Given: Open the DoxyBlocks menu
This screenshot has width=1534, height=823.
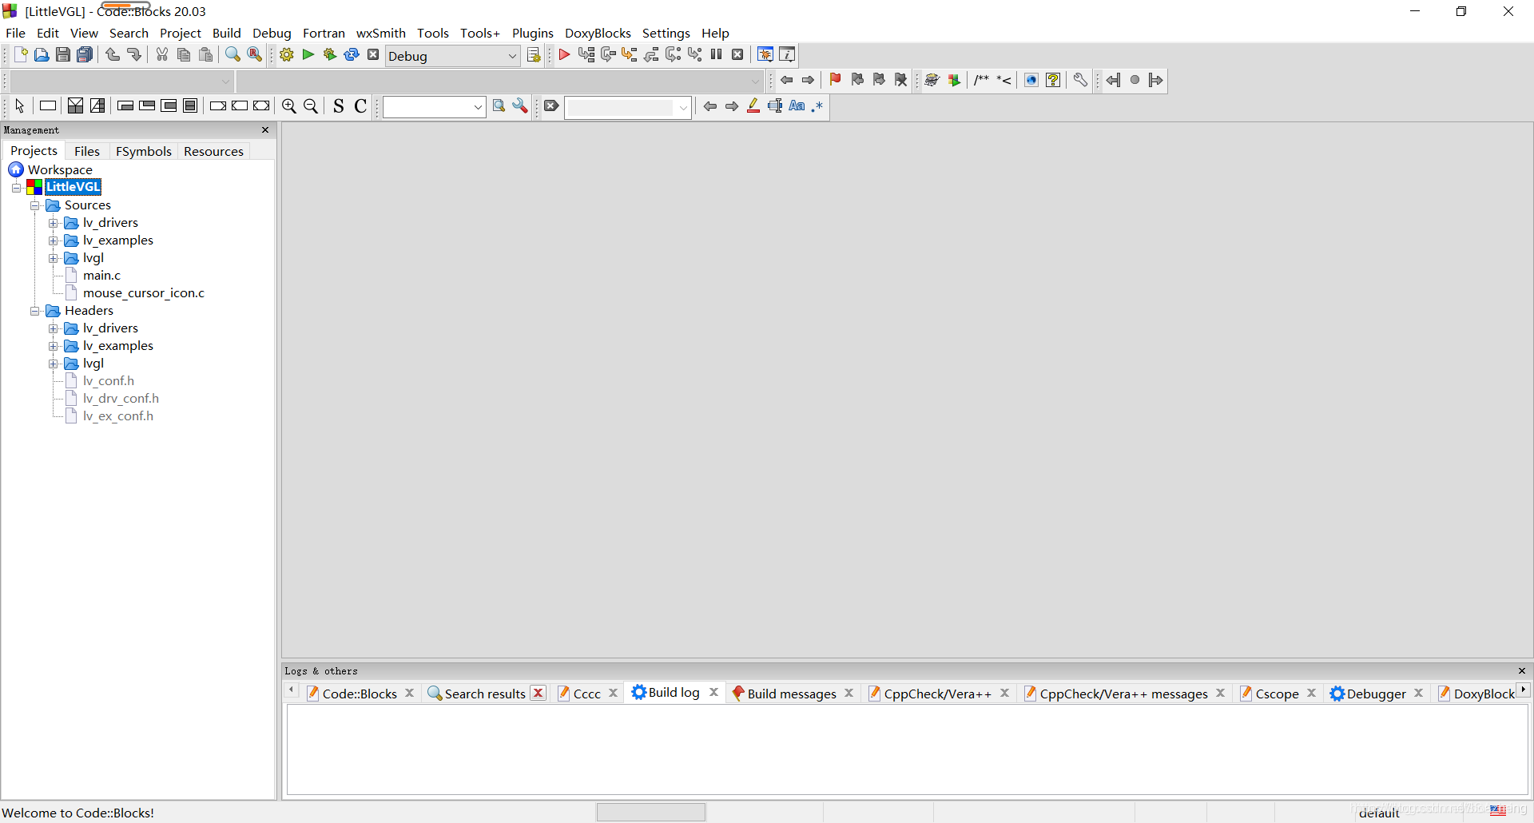Looking at the screenshot, I should 598,33.
